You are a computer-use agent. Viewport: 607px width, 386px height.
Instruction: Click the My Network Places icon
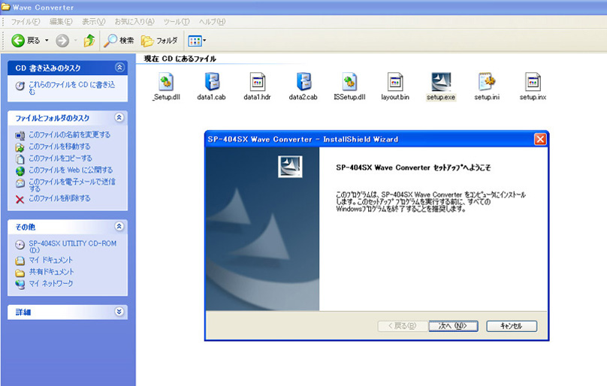pos(20,285)
